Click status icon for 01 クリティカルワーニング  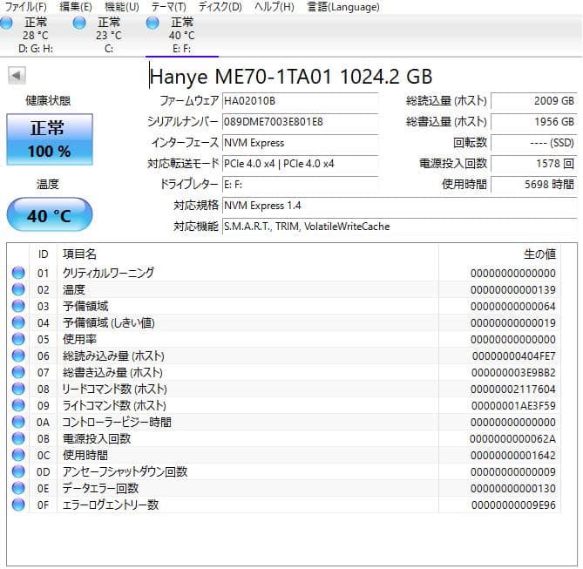click(18, 273)
